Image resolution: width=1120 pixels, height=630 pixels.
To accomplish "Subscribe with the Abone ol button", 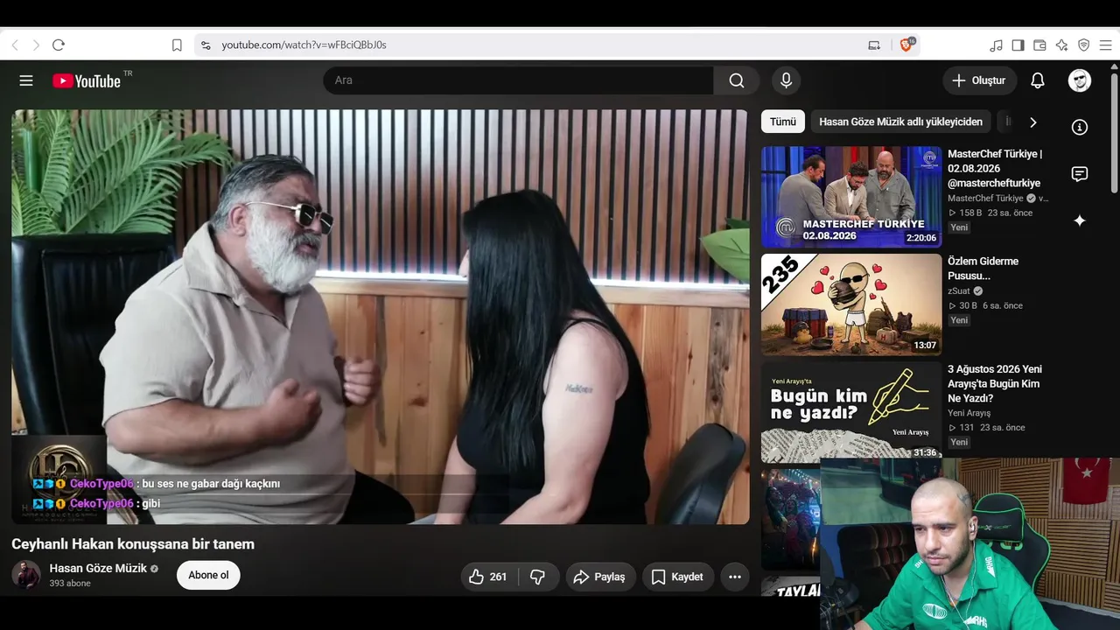I will [x=208, y=575].
